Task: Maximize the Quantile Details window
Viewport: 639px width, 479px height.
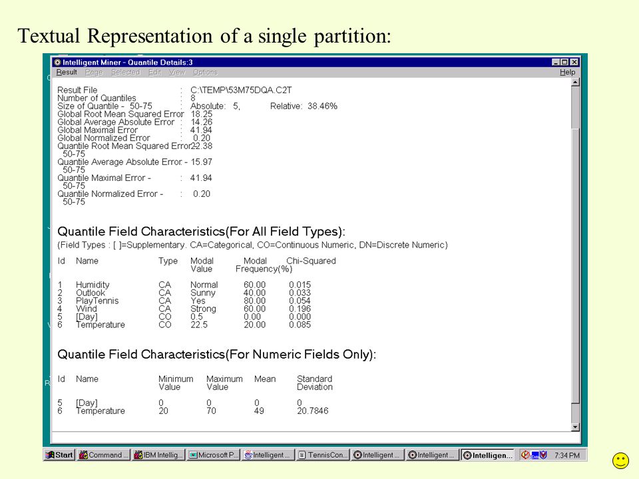Action: pyautogui.click(x=564, y=63)
